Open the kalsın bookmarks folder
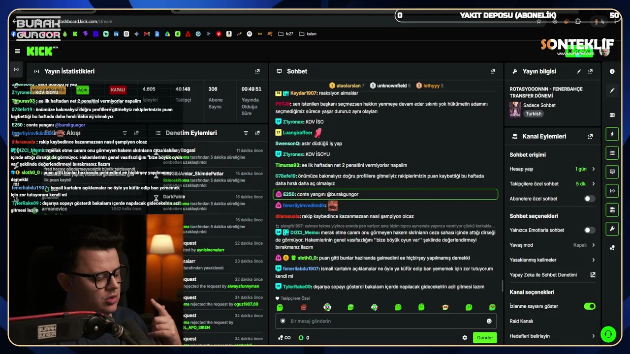 308,34
